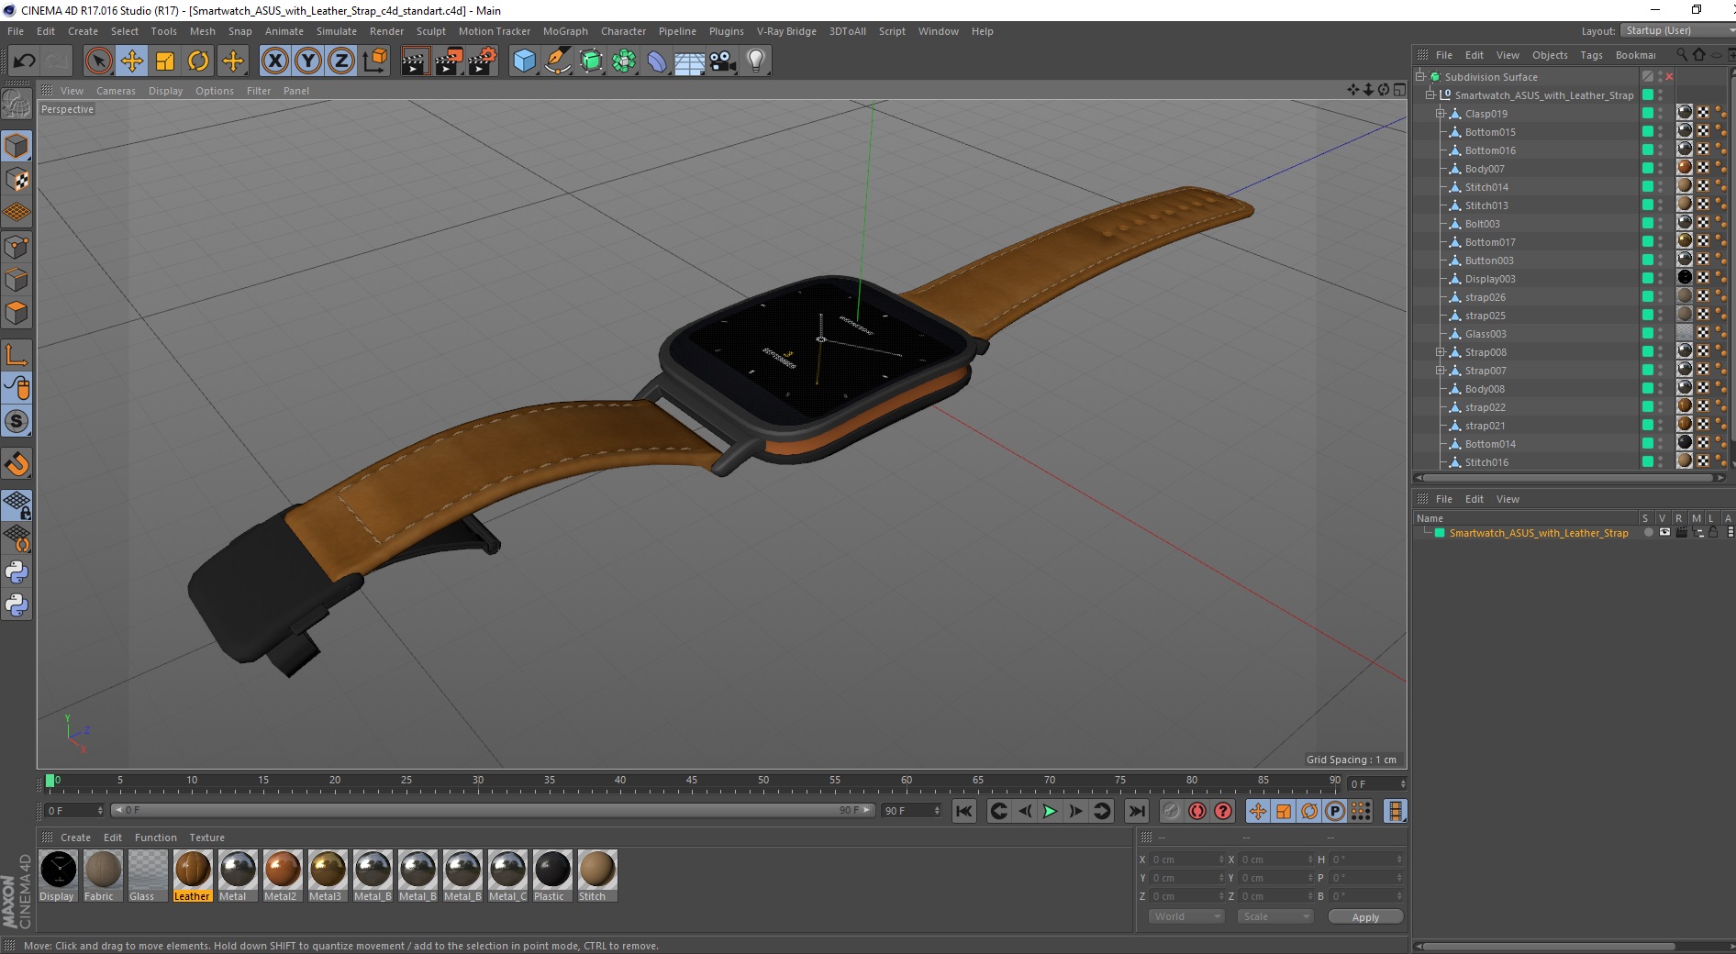Toggle Y axis lock
The height and width of the screenshot is (954, 1736).
click(308, 61)
